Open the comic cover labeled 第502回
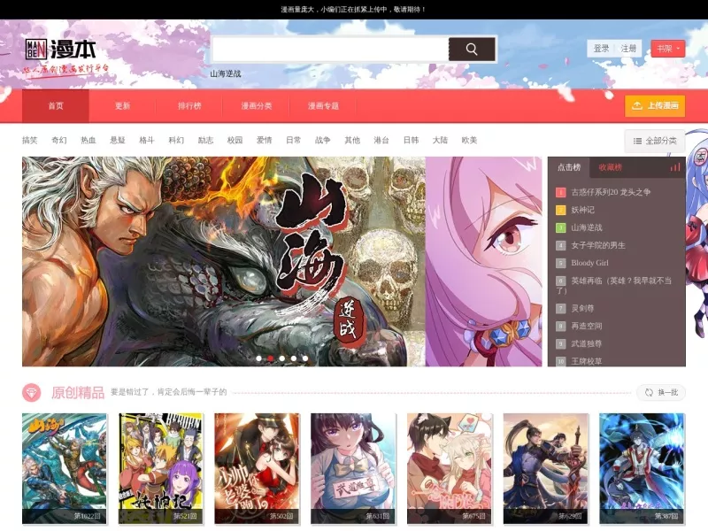708x531 pixels. [257, 469]
